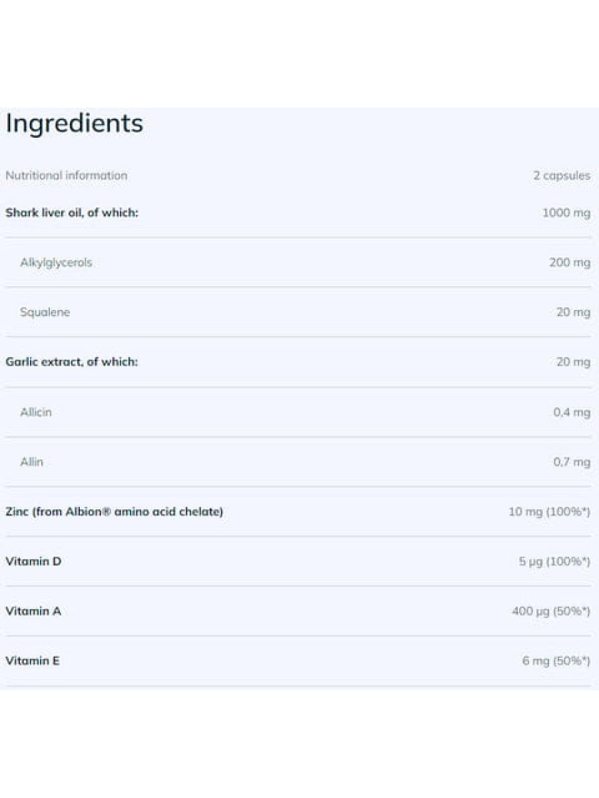The height and width of the screenshot is (798, 599).
Task: Select the Vitamin A row label
Action: (x=33, y=611)
